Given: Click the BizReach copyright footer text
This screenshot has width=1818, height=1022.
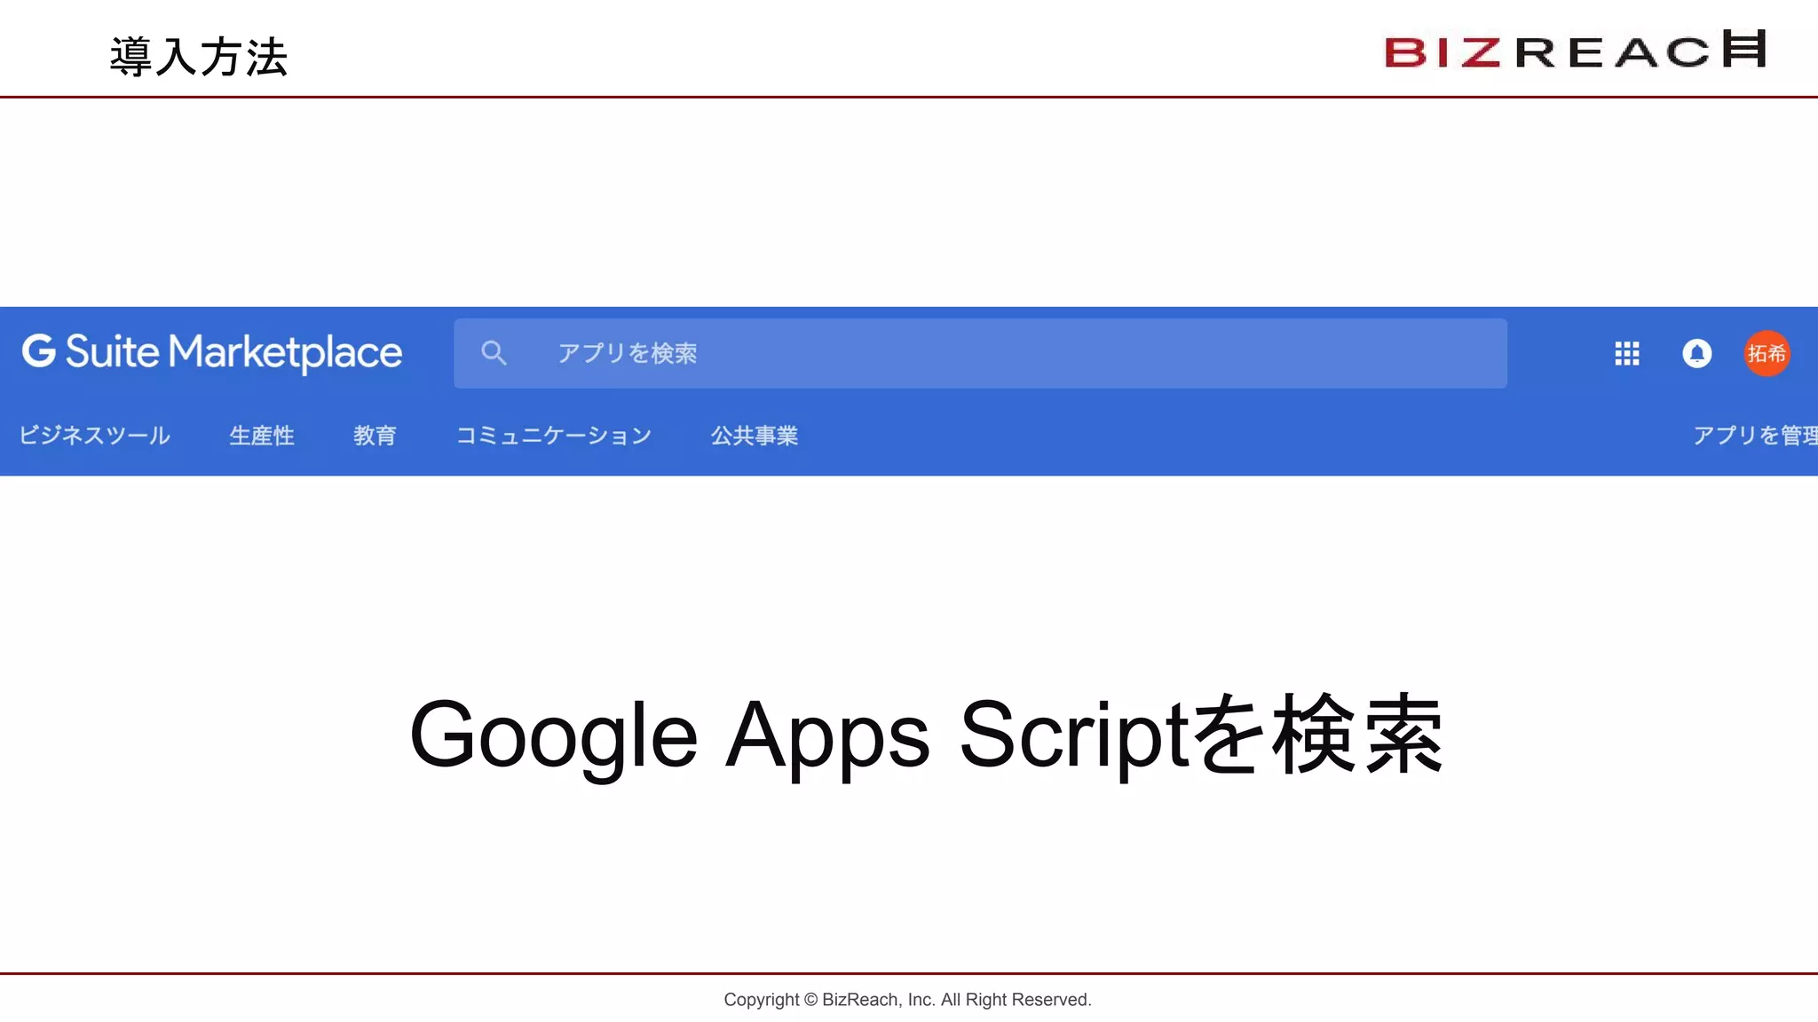Looking at the screenshot, I should 907,1000.
